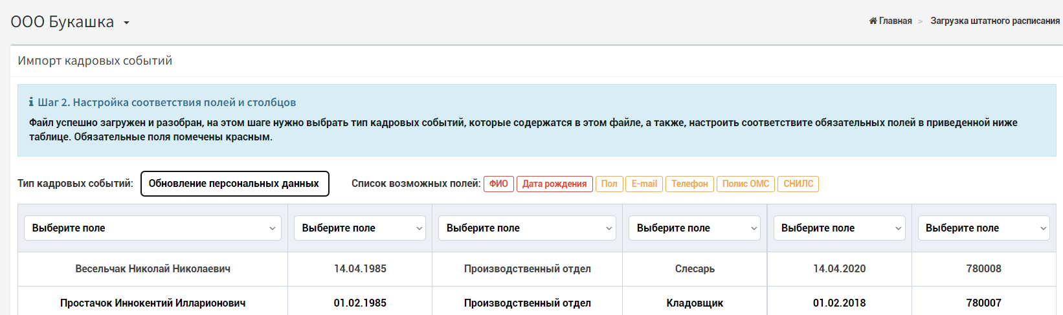Open field dropdown above 14.04.1985 column
This screenshot has height=315, width=1063.
(x=360, y=228)
